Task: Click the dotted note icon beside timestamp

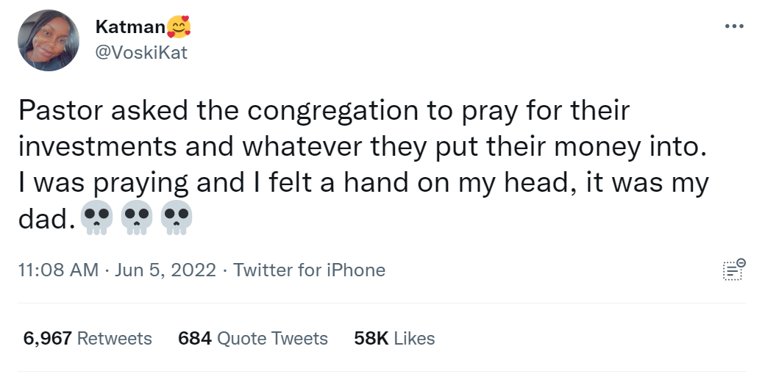Action: [733, 270]
